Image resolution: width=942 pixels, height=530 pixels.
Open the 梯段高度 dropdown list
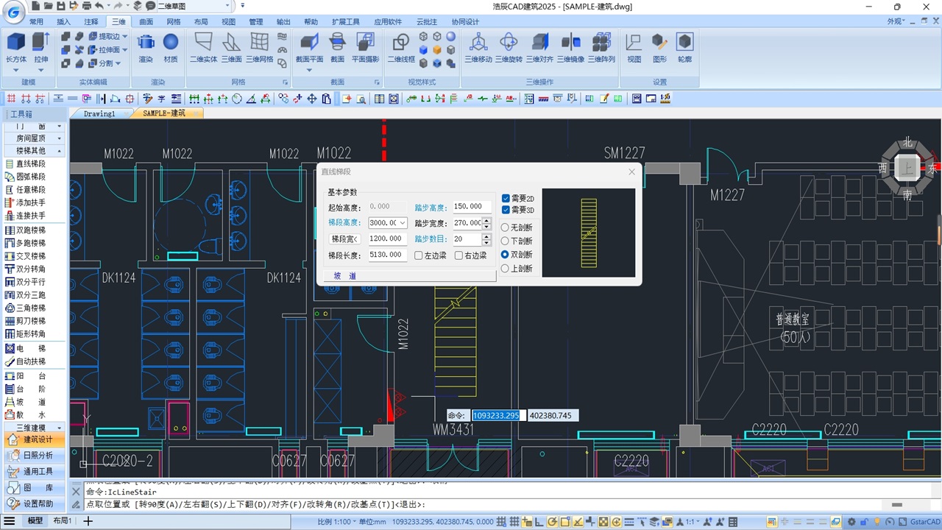tap(402, 223)
